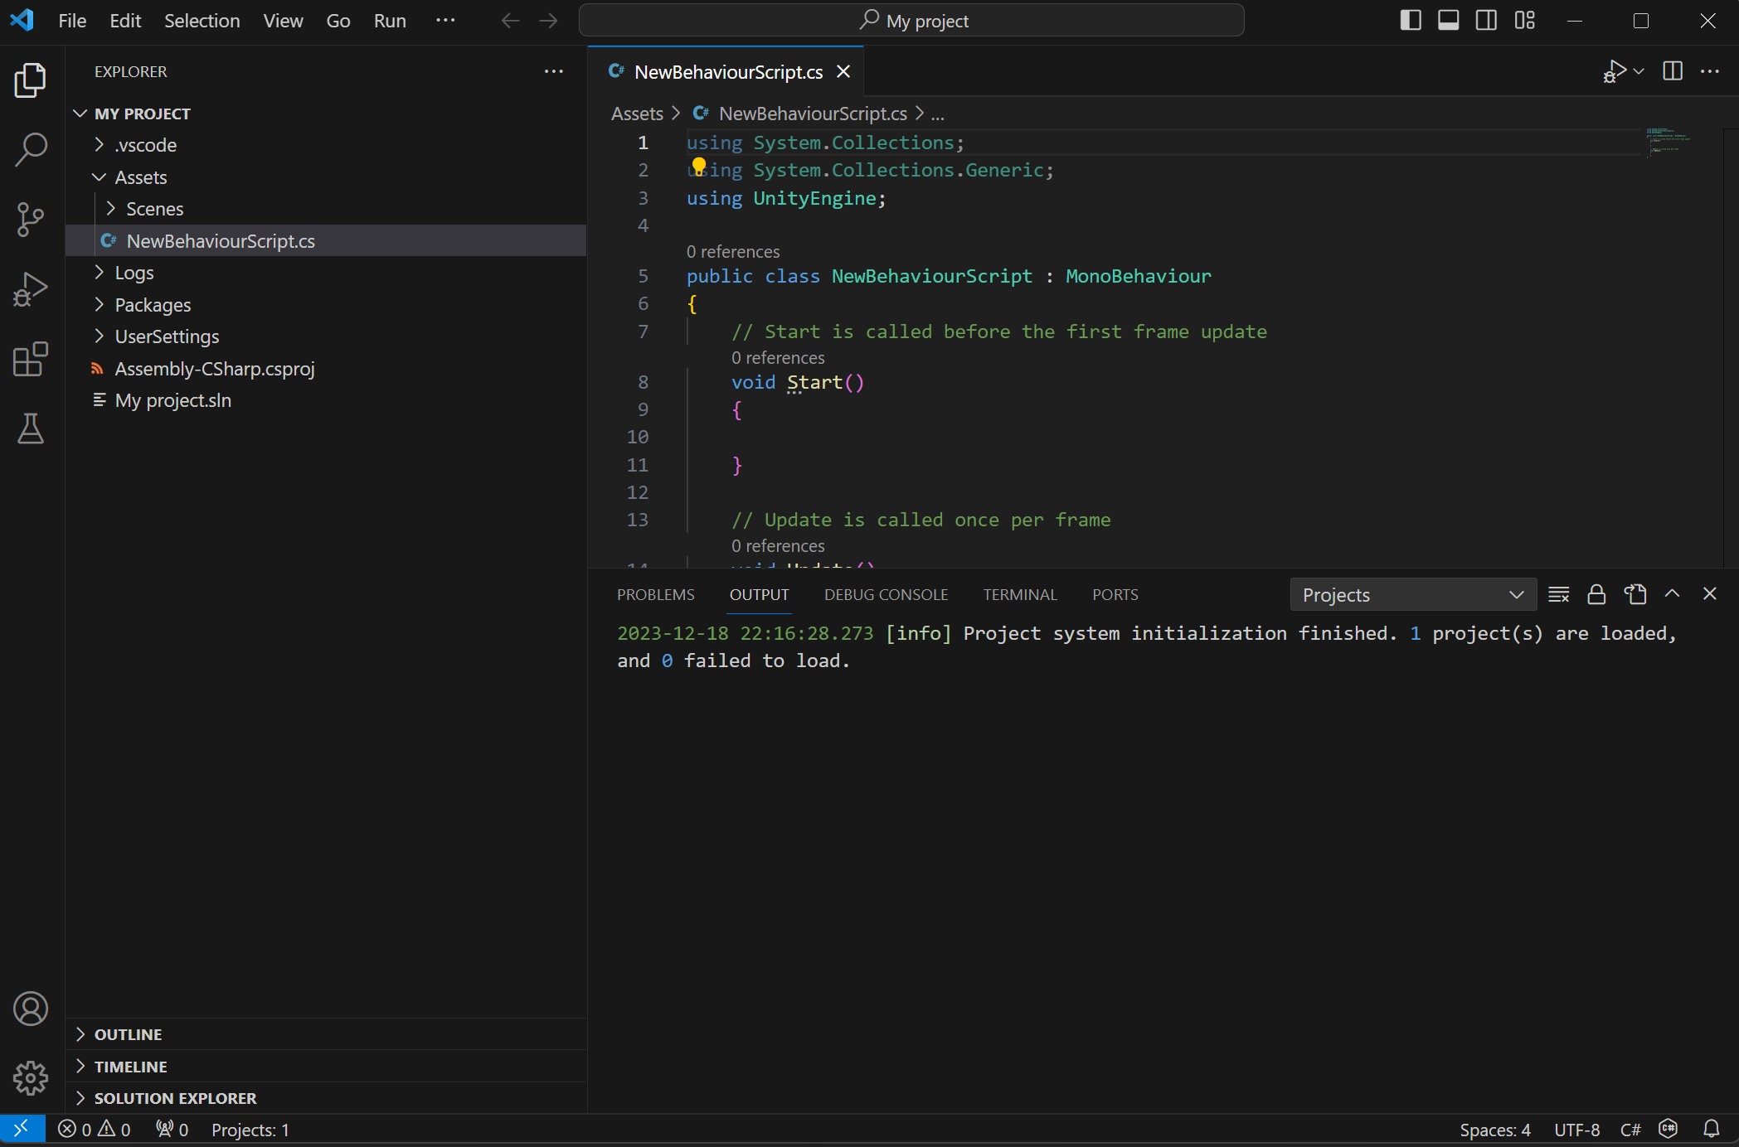Open the Run menu

coord(389,20)
